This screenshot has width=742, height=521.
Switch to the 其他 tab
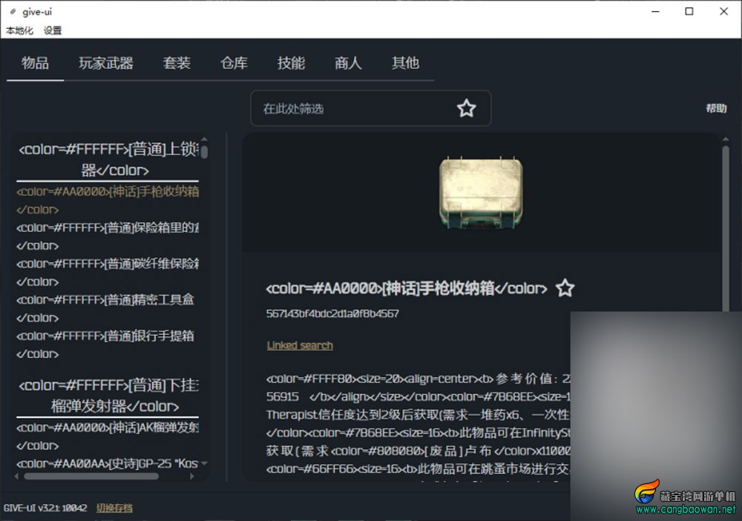(406, 63)
